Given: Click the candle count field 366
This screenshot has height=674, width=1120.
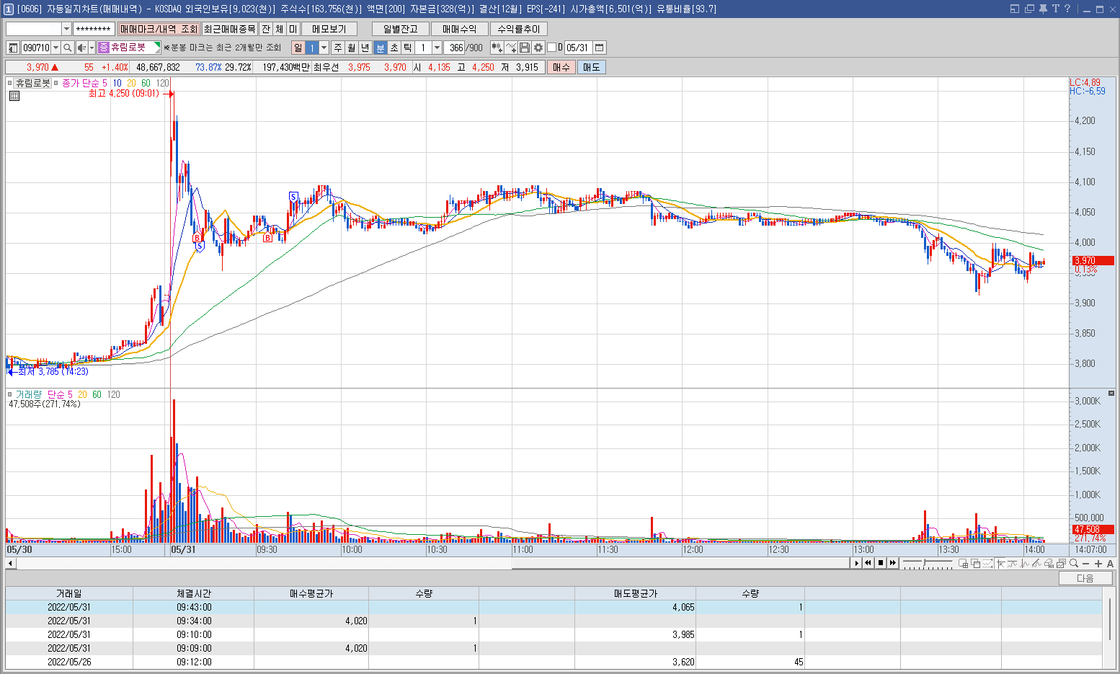Looking at the screenshot, I should pos(455,48).
